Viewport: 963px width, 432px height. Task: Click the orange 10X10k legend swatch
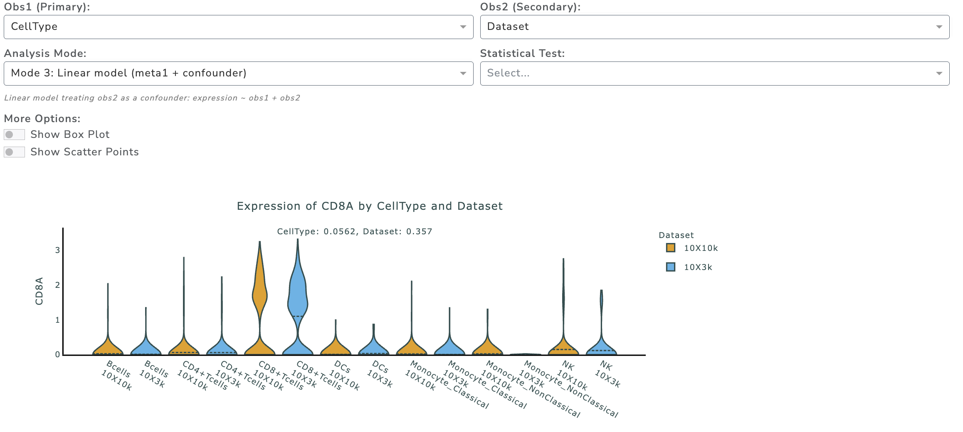coord(670,248)
